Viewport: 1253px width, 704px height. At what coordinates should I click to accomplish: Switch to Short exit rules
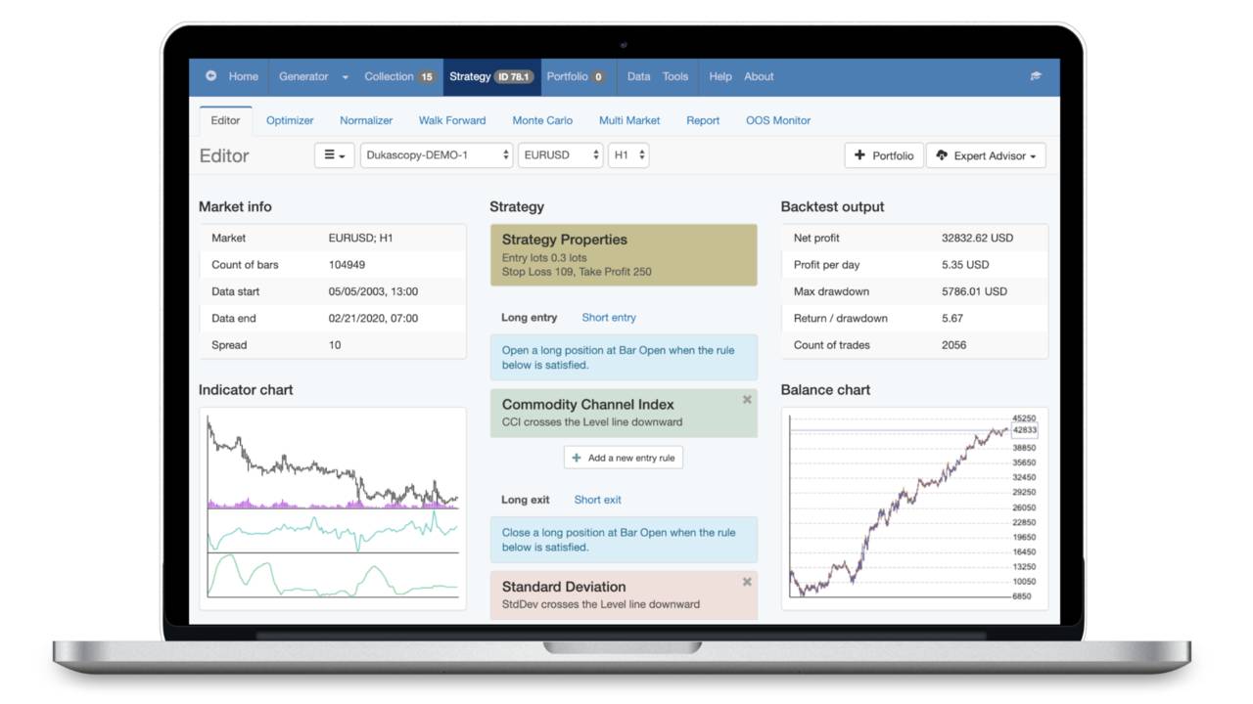[x=597, y=500]
